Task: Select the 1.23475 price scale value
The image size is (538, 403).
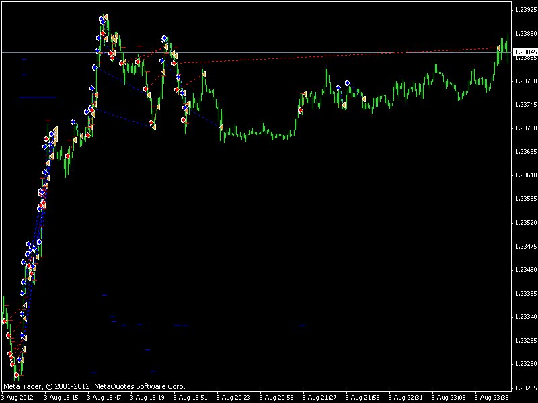Action: coord(526,247)
